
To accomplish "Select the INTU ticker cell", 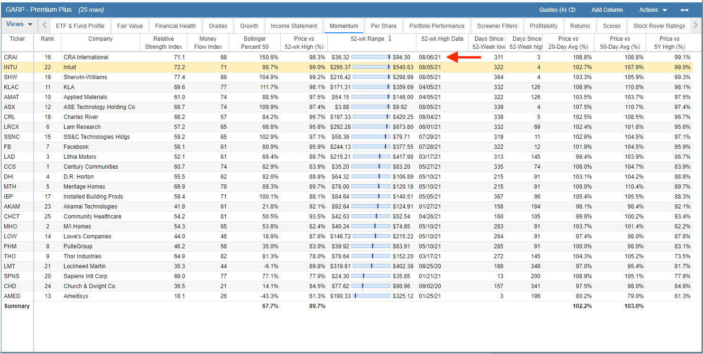I will coord(17,67).
